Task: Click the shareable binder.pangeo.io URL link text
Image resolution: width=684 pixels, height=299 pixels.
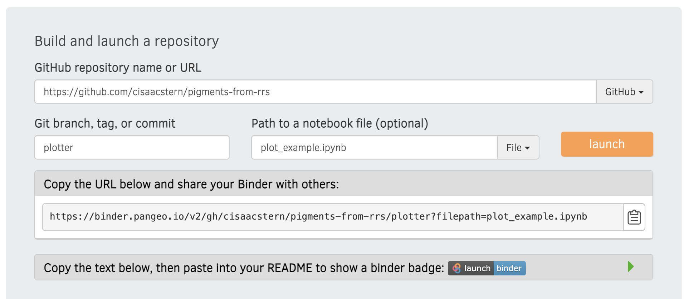Action: pyautogui.click(x=318, y=216)
